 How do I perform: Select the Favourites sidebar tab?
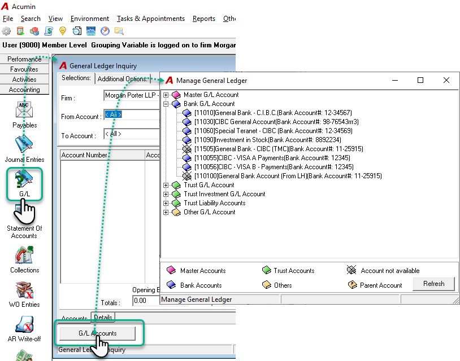(x=24, y=69)
